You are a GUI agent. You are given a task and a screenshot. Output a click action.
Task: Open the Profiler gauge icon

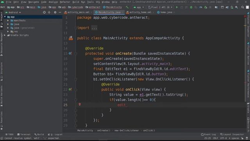coord(201,7)
